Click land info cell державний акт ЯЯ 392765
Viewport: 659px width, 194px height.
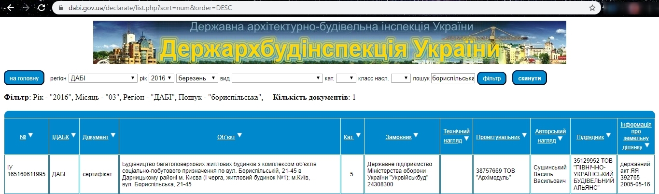coord(636,174)
